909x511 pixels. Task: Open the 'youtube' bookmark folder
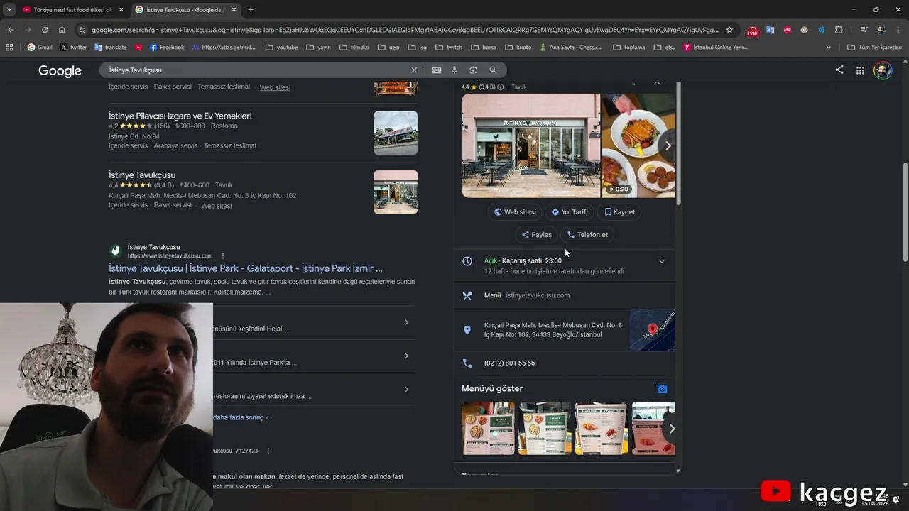point(281,48)
